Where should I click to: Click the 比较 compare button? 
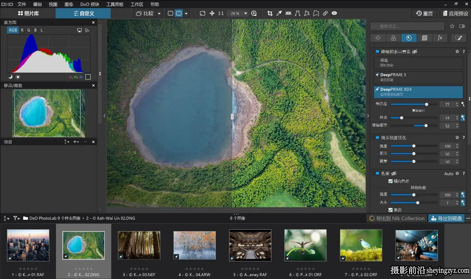(145, 13)
